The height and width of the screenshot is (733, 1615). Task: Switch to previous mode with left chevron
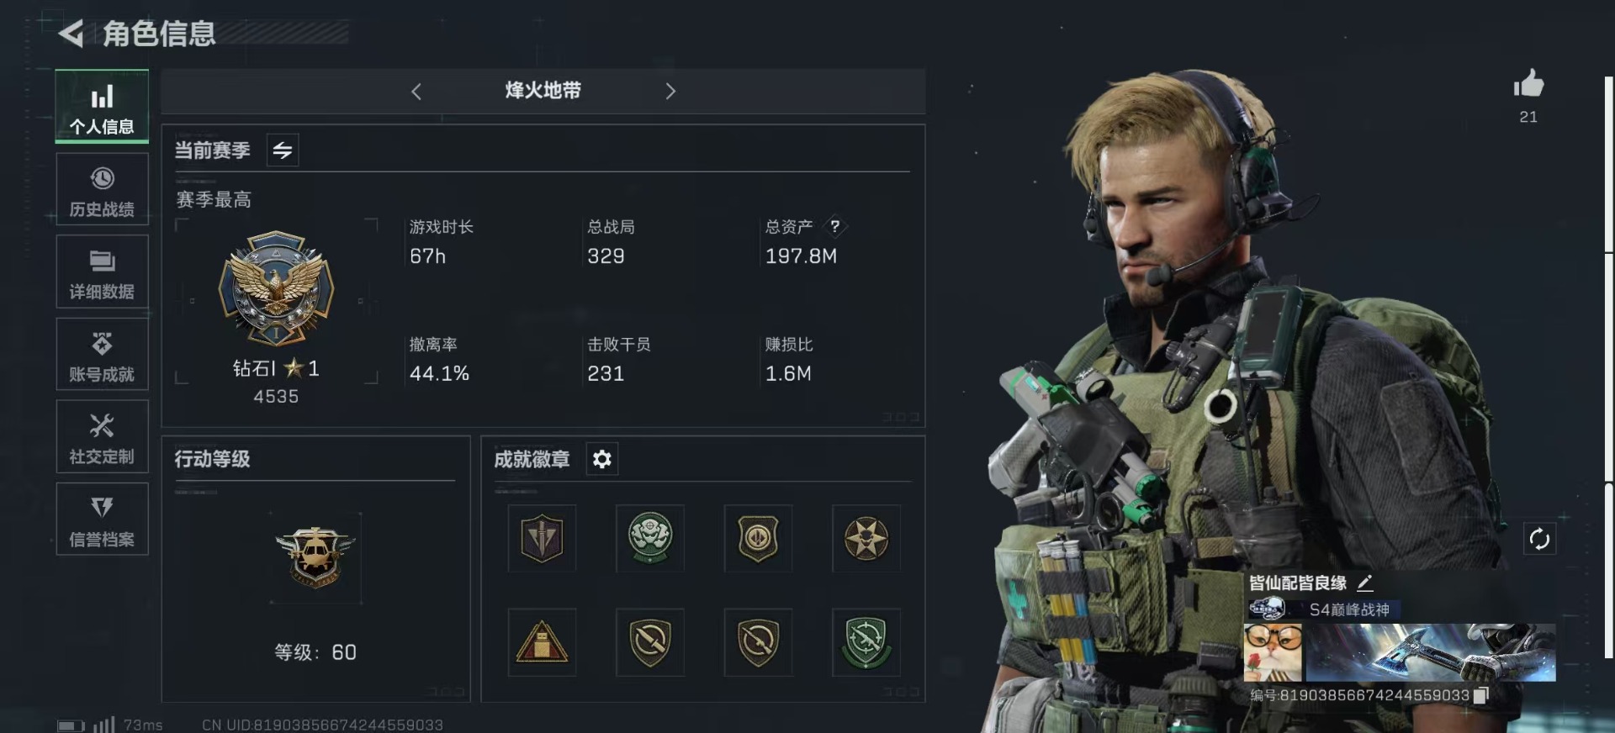(416, 92)
